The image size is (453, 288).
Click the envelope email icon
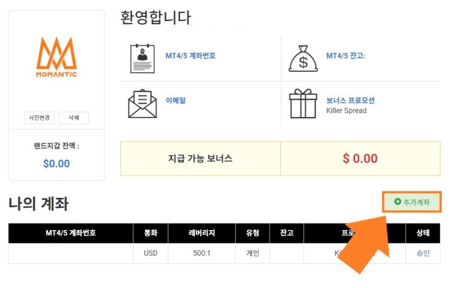pyautogui.click(x=142, y=104)
